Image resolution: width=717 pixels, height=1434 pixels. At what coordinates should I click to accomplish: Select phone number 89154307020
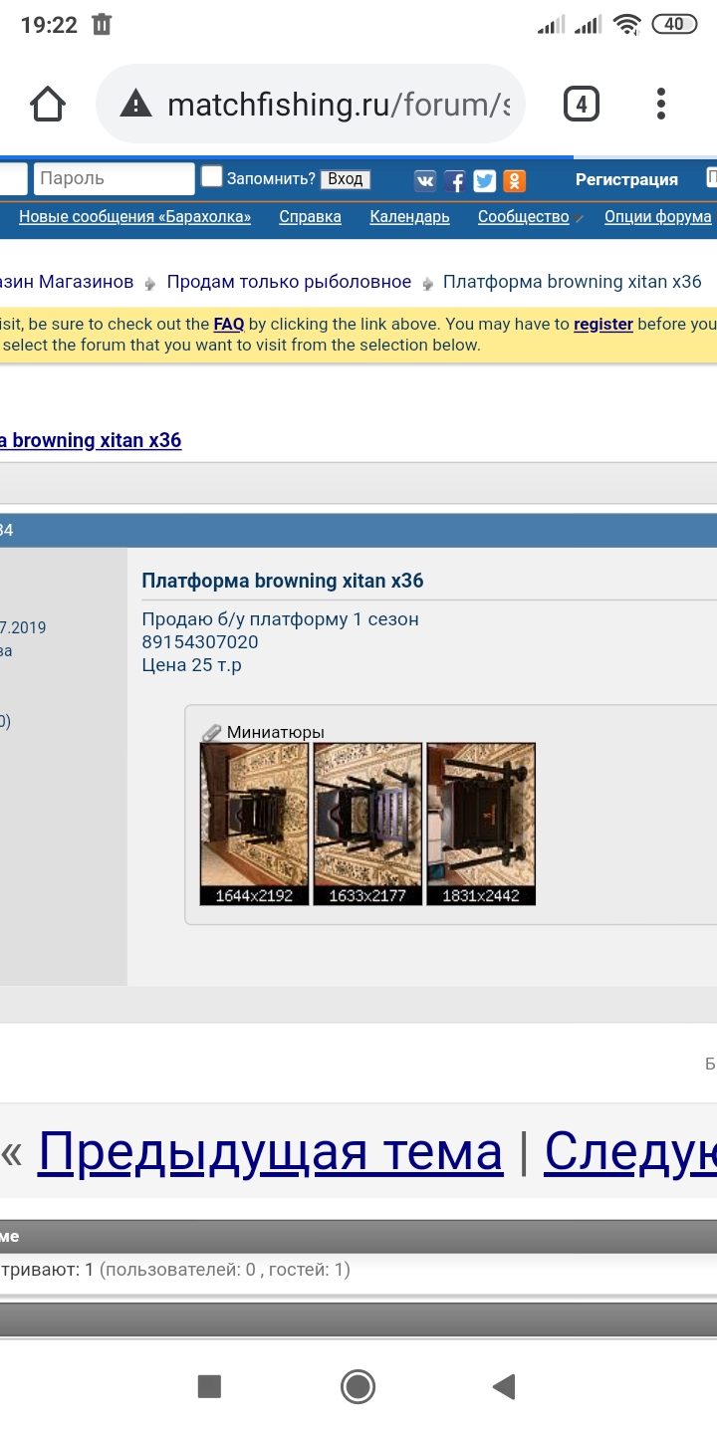pos(200,642)
